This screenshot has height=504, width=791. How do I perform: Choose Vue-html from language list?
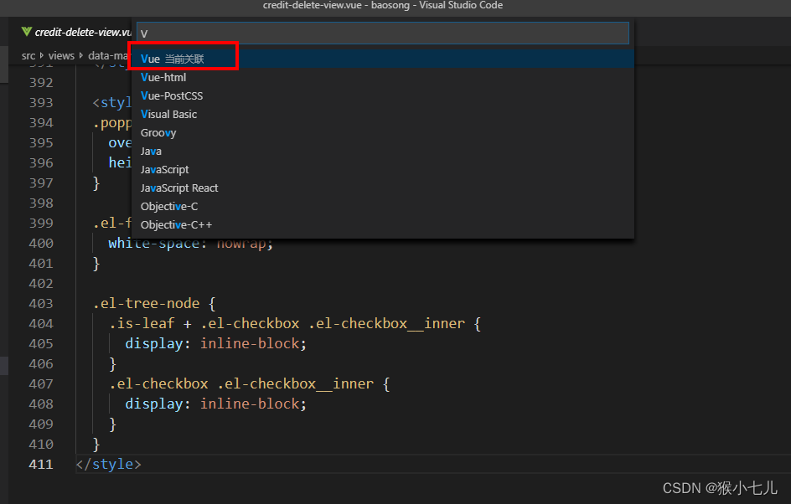click(x=382, y=77)
